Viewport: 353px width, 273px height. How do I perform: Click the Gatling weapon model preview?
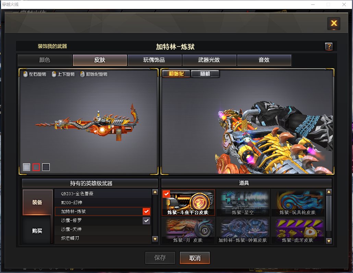pos(88,123)
